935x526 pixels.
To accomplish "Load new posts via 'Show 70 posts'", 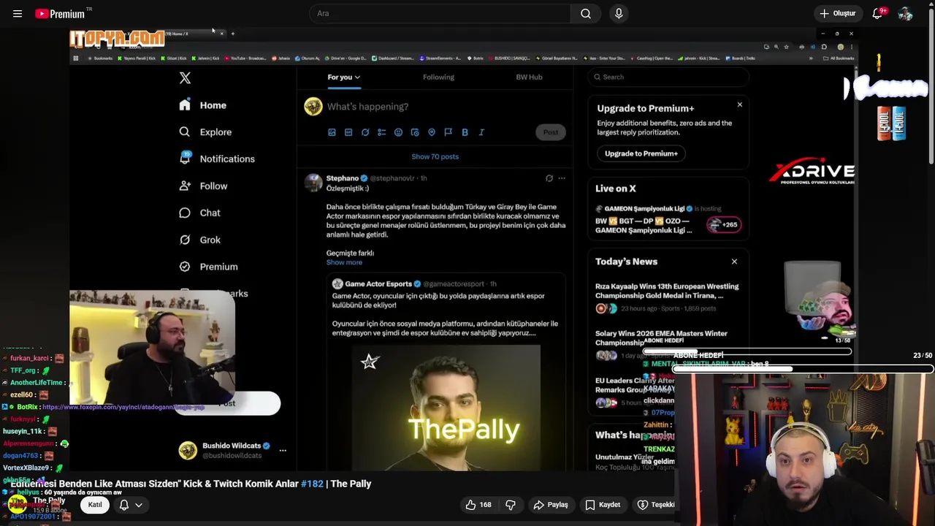I will [x=435, y=156].
